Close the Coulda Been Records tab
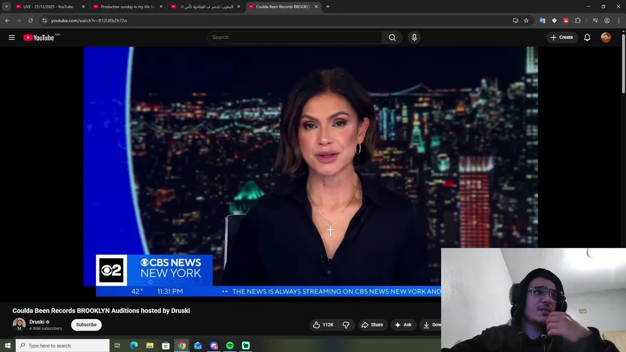 pos(316,7)
